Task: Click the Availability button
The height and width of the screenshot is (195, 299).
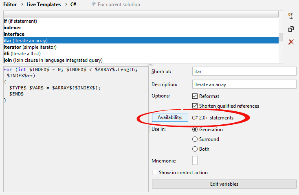Action: point(170,118)
